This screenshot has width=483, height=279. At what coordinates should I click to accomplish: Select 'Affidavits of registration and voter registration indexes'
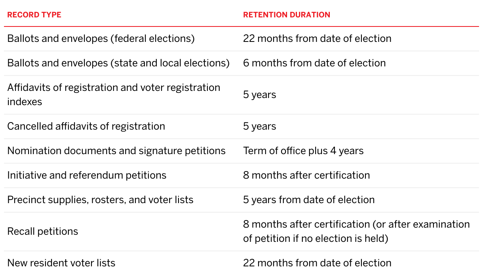coord(114,95)
